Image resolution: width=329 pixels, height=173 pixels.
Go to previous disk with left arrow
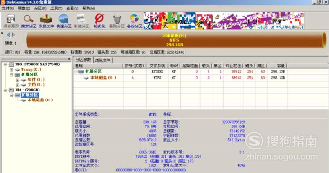pyautogui.click(x=9, y=35)
